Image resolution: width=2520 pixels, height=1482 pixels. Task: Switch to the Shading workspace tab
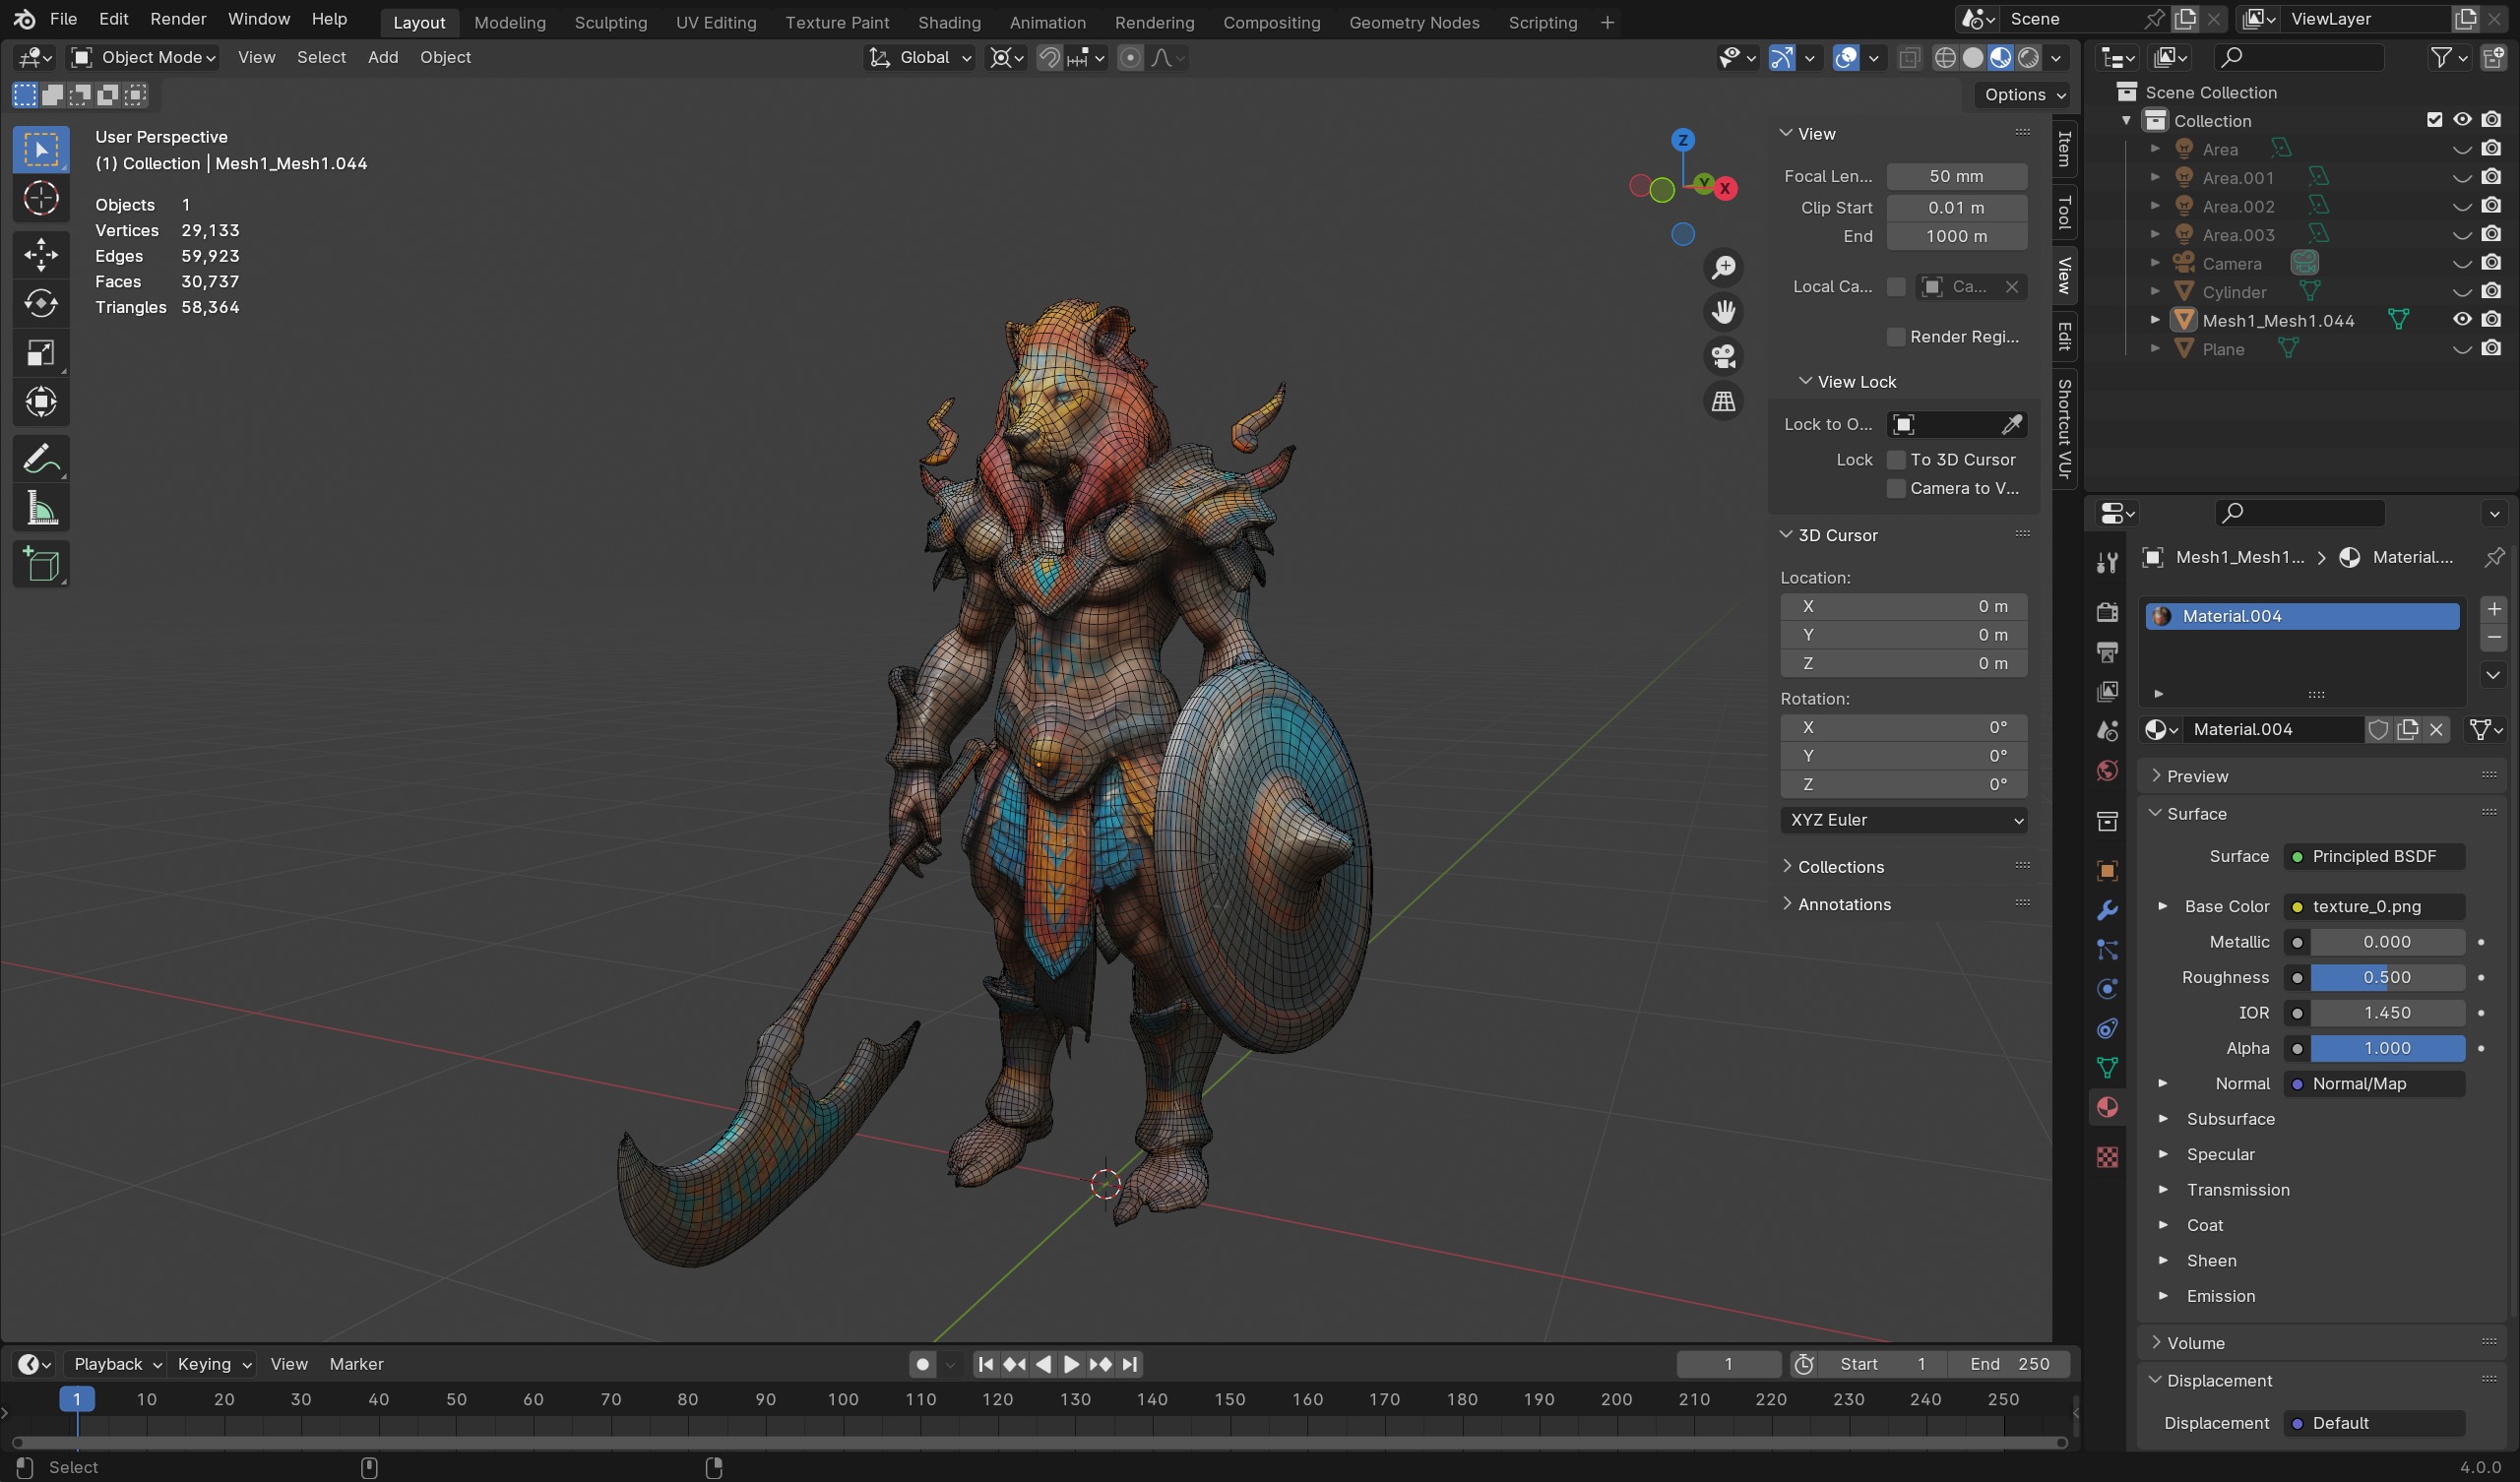click(x=948, y=22)
